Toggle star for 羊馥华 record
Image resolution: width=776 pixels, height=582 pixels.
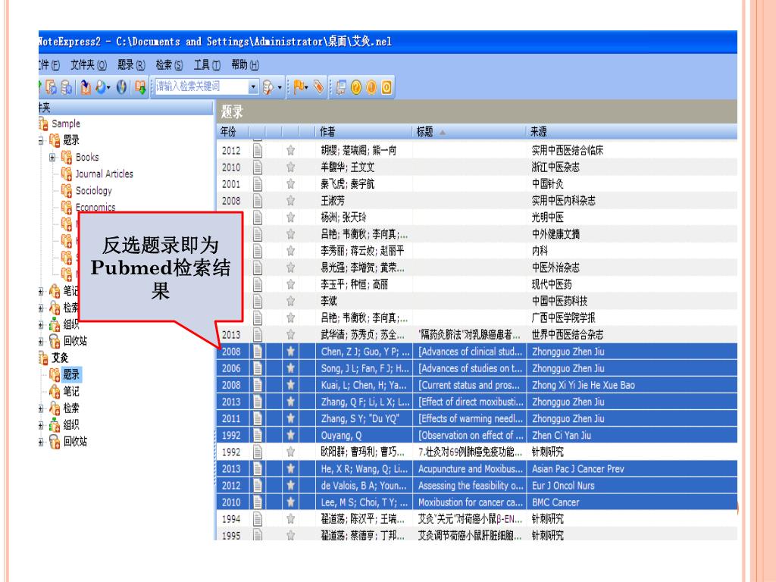[x=290, y=167]
